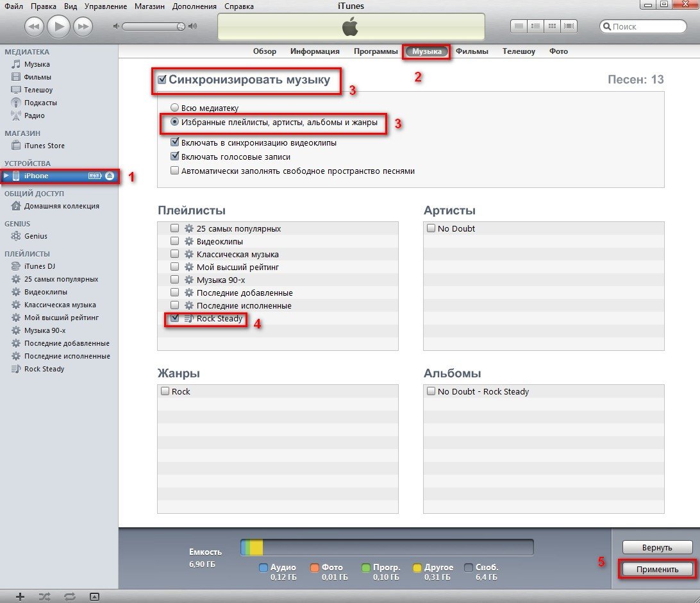
Task: Check the No Doubt artist checkbox
Action: pyautogui.click(x=431, y=228)
